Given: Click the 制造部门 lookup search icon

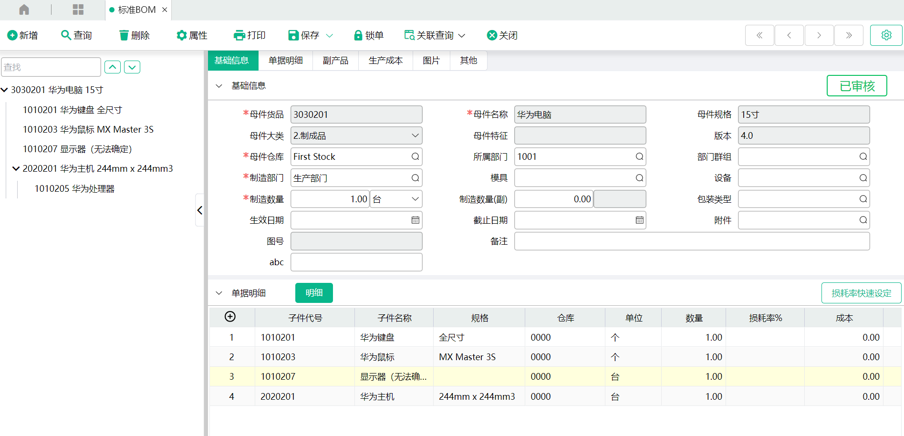Looking at the screenshot, I should (x=415, y=178).
